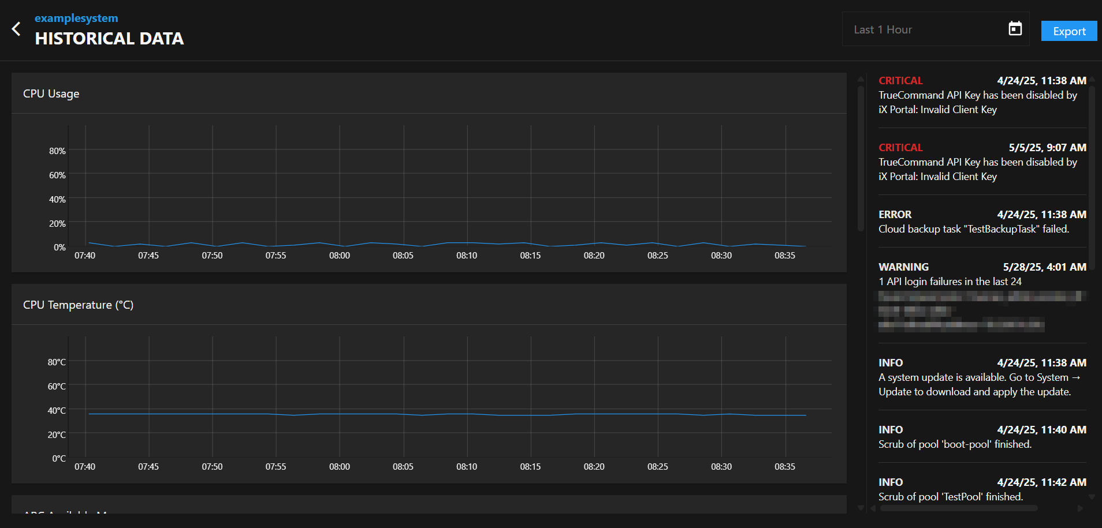Click CPU Temperature line at 08:00
This screenshot has height=528, width=1102.
tap(340, 414)
